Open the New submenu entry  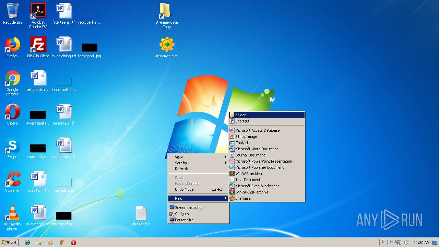198,198
